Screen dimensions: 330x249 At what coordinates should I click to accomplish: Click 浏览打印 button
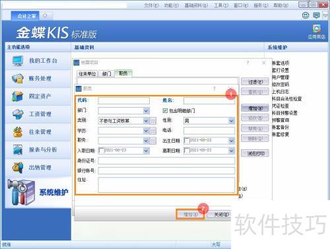tap(255, 153)
